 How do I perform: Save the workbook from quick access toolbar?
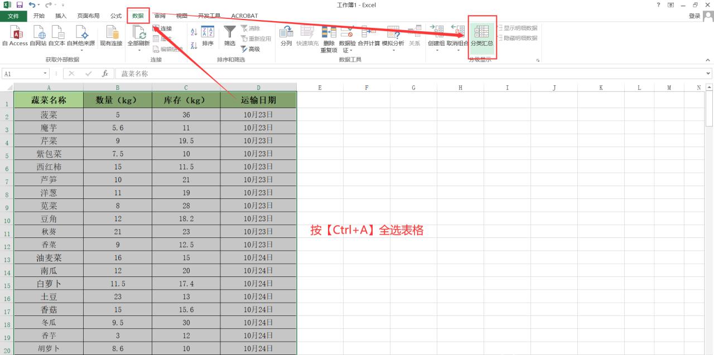19,5
